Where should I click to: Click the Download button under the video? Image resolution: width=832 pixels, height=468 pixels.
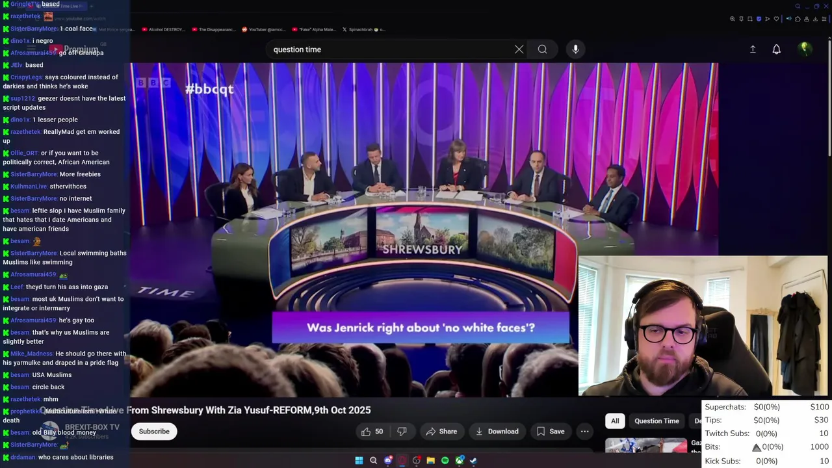tap(497, 432)
